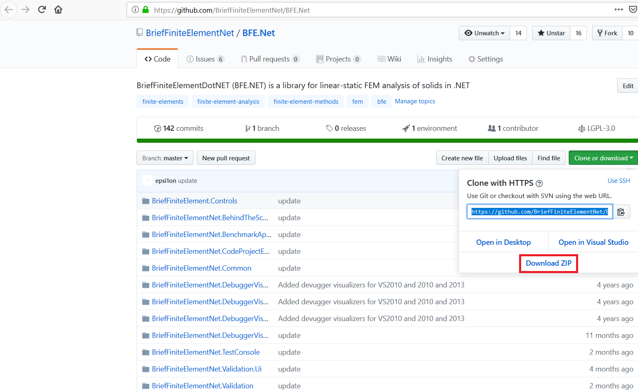Click the folder icon for BriefFiniteElementNet.Common
Viewport: 638px width, 392px height.
pos(146,268)
